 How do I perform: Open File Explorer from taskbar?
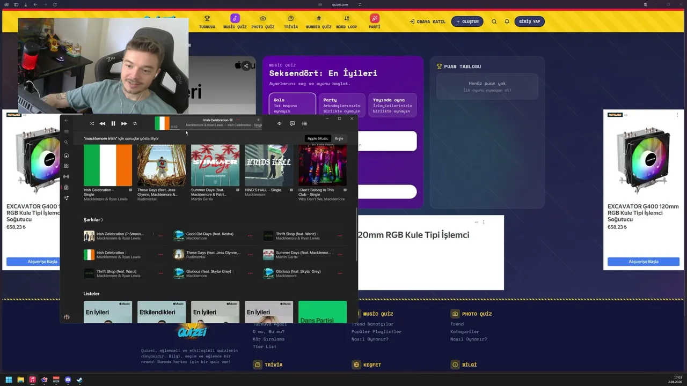20,380
